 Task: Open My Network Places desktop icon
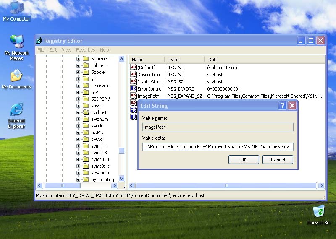click(x=16, y=48)
